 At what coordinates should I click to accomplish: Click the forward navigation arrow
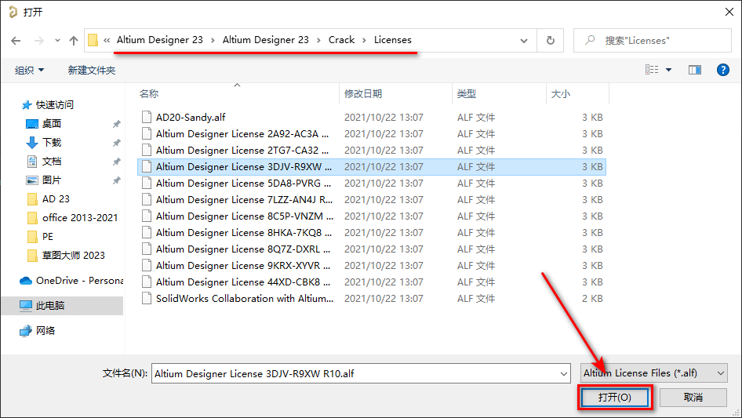pyautogui.click(x=38, y=41)
